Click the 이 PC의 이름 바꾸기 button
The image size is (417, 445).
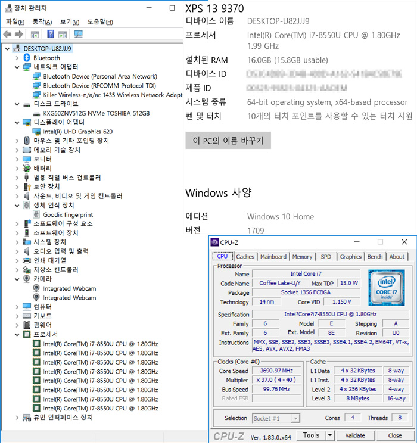tap(228, 140)
